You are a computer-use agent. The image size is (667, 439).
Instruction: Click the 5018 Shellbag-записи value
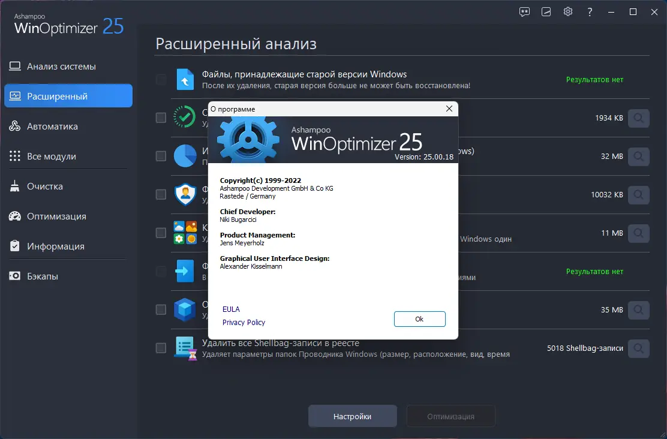[x=585, y=348]
